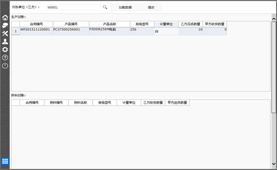Image resolution: width=277 pixels, height=170 pixels.
Task: Click 乙方收货数量 column header
Action: [153, 102]
